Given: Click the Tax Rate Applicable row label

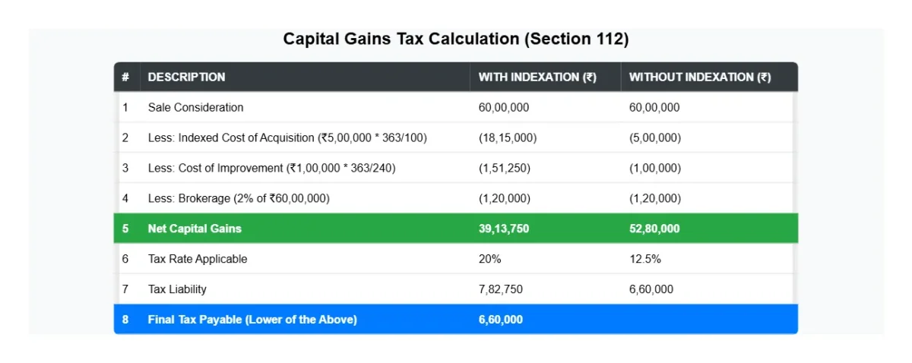Looking at the screenshot, I should click(x=198, y=259).
